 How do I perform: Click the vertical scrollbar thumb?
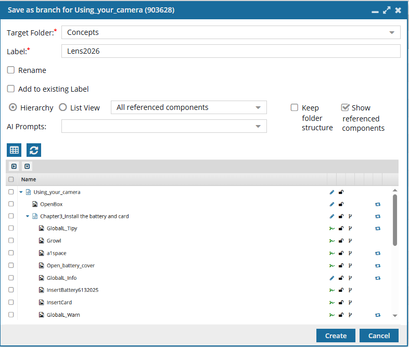point(395,220)
